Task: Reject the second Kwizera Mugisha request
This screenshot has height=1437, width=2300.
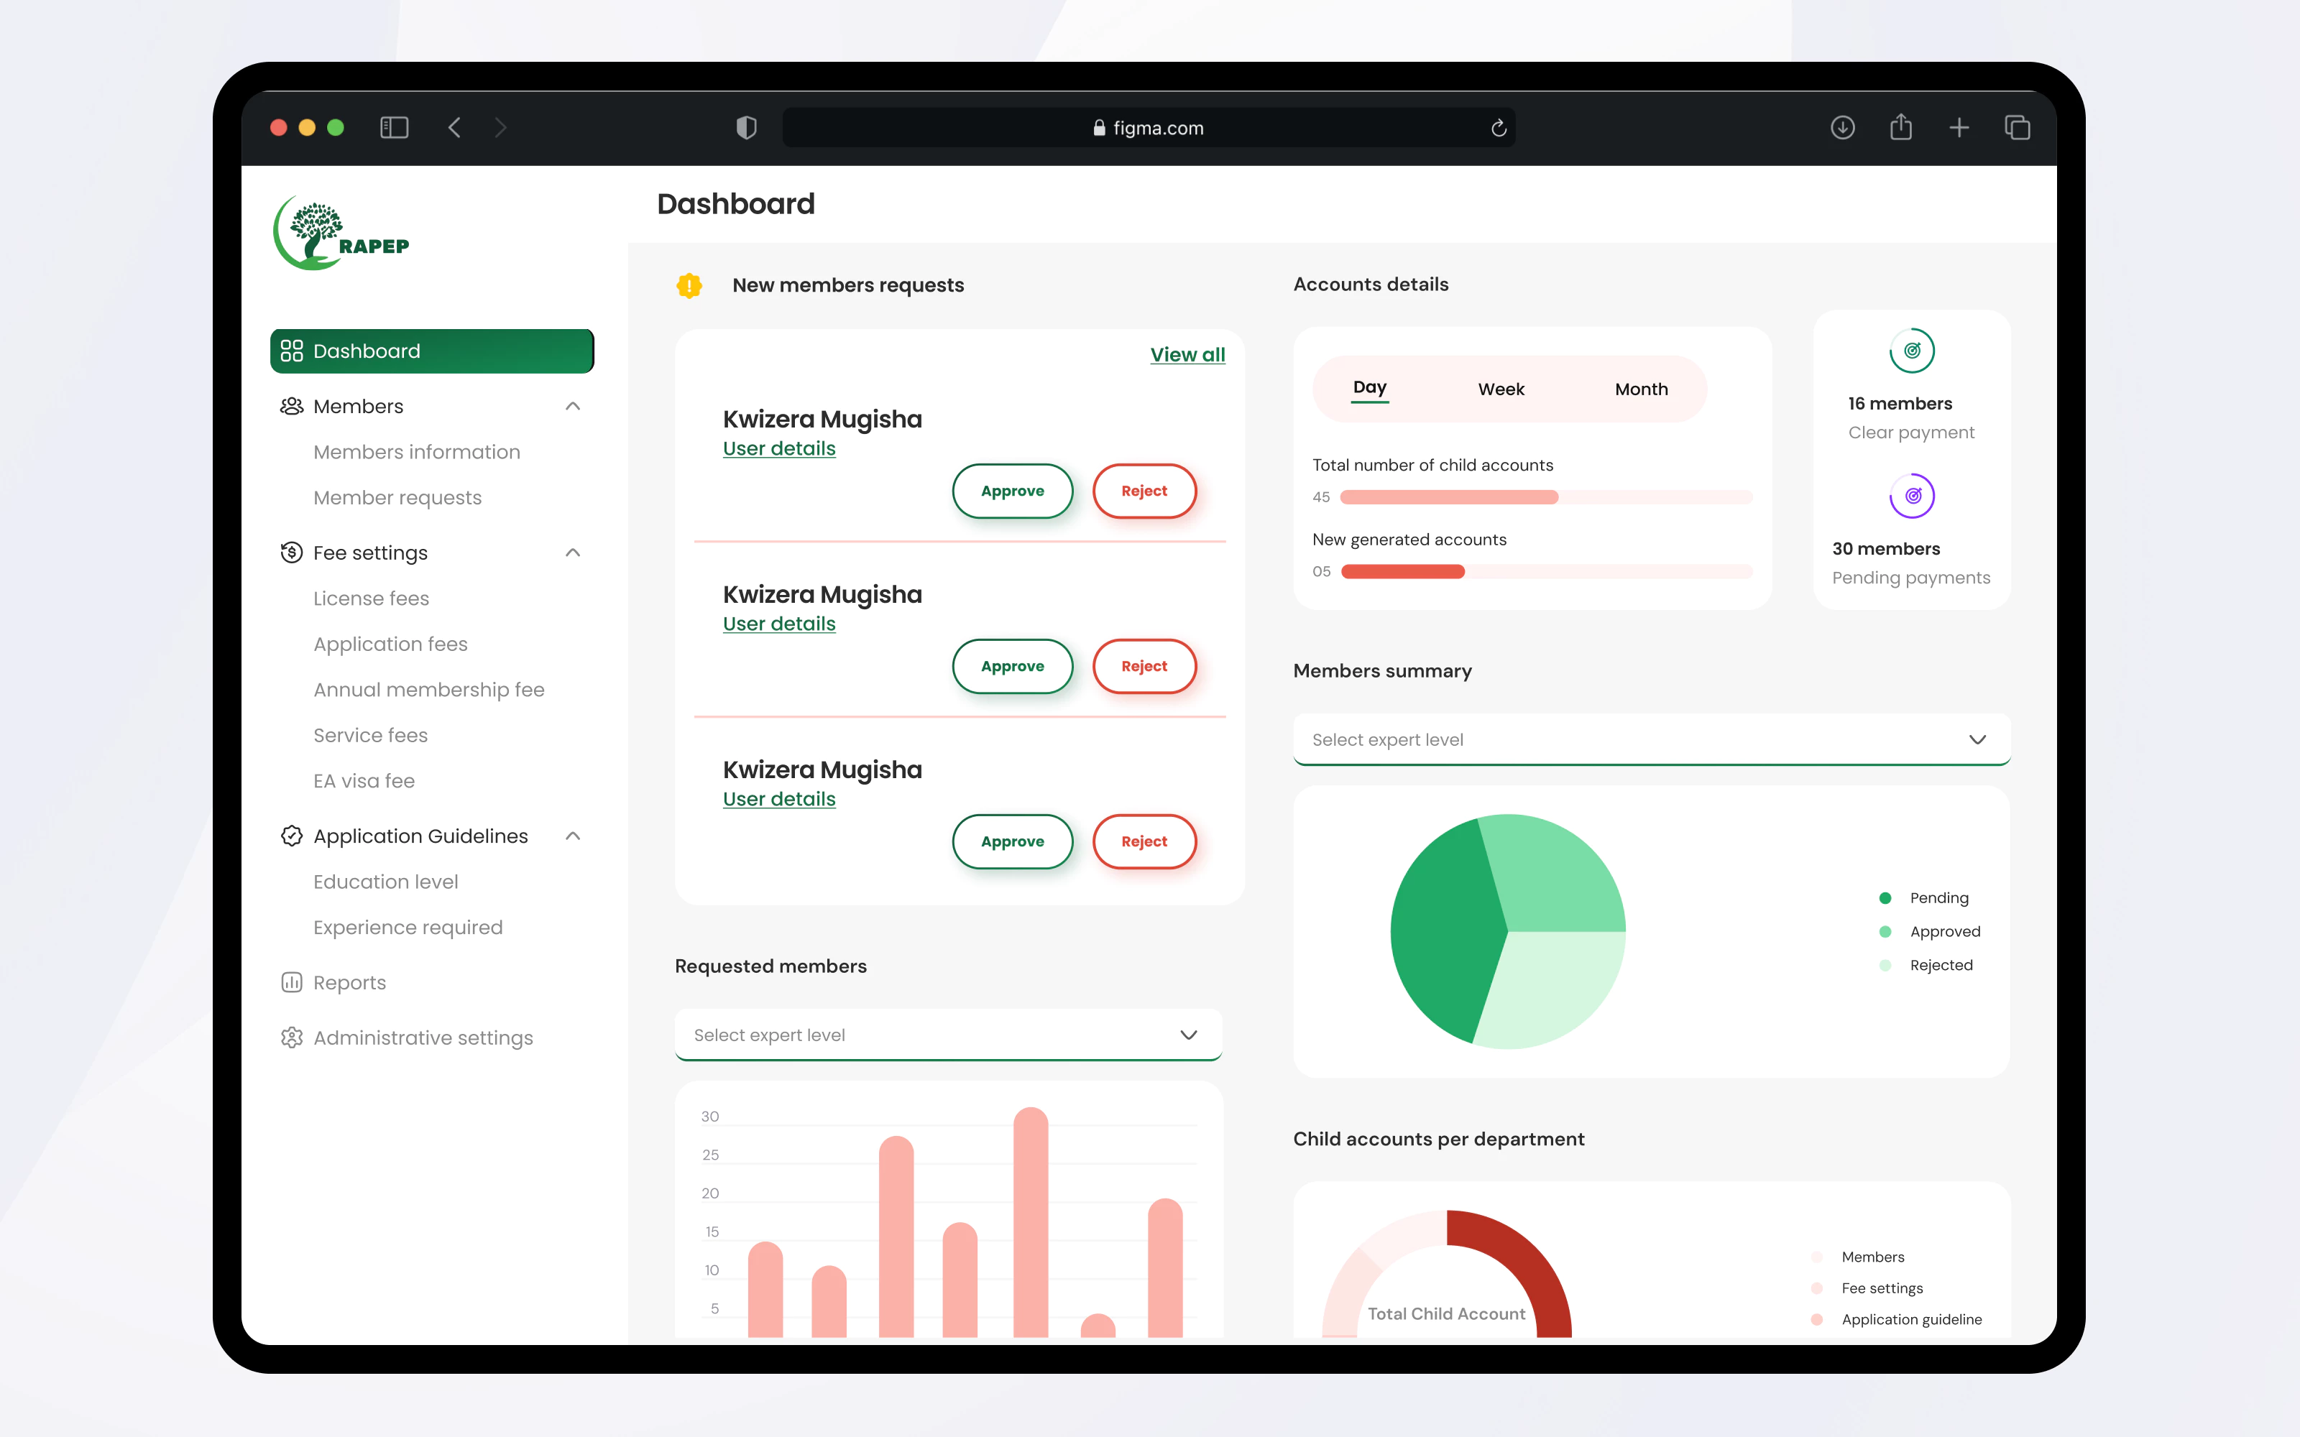Action: pyautogui.click(x=1144, y=666)
